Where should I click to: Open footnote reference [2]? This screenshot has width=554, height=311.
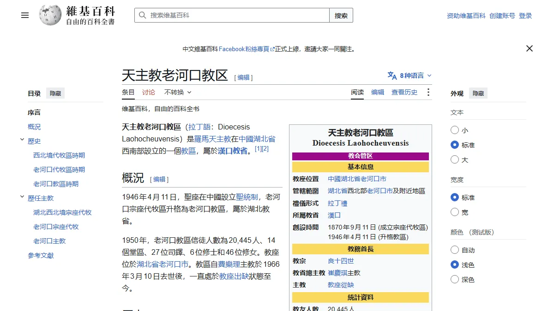click(265, 149)
